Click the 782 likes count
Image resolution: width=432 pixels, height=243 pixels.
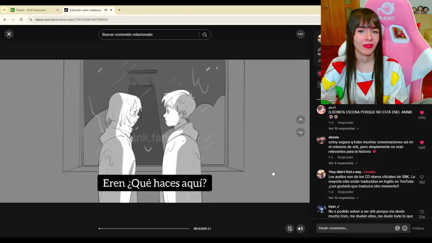coord(422,182)
